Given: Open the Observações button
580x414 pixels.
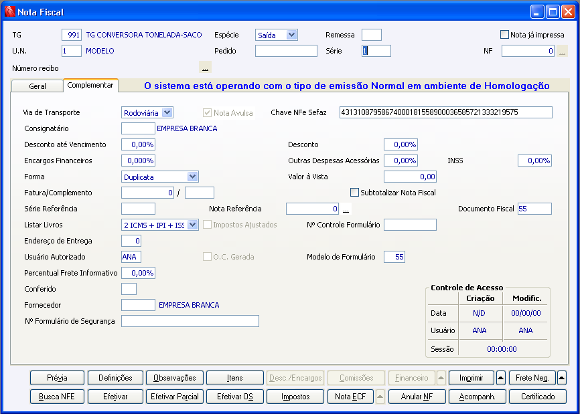Looking at the screenshot, I should [x=175, y=378].
